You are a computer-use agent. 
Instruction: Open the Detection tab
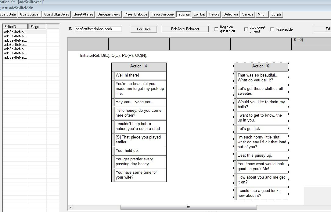(231, 14)
